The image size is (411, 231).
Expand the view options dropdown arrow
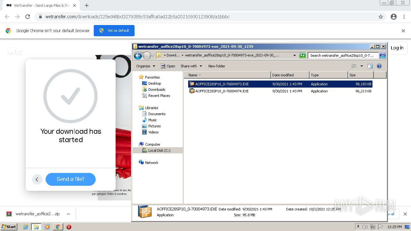click(362, 66)
